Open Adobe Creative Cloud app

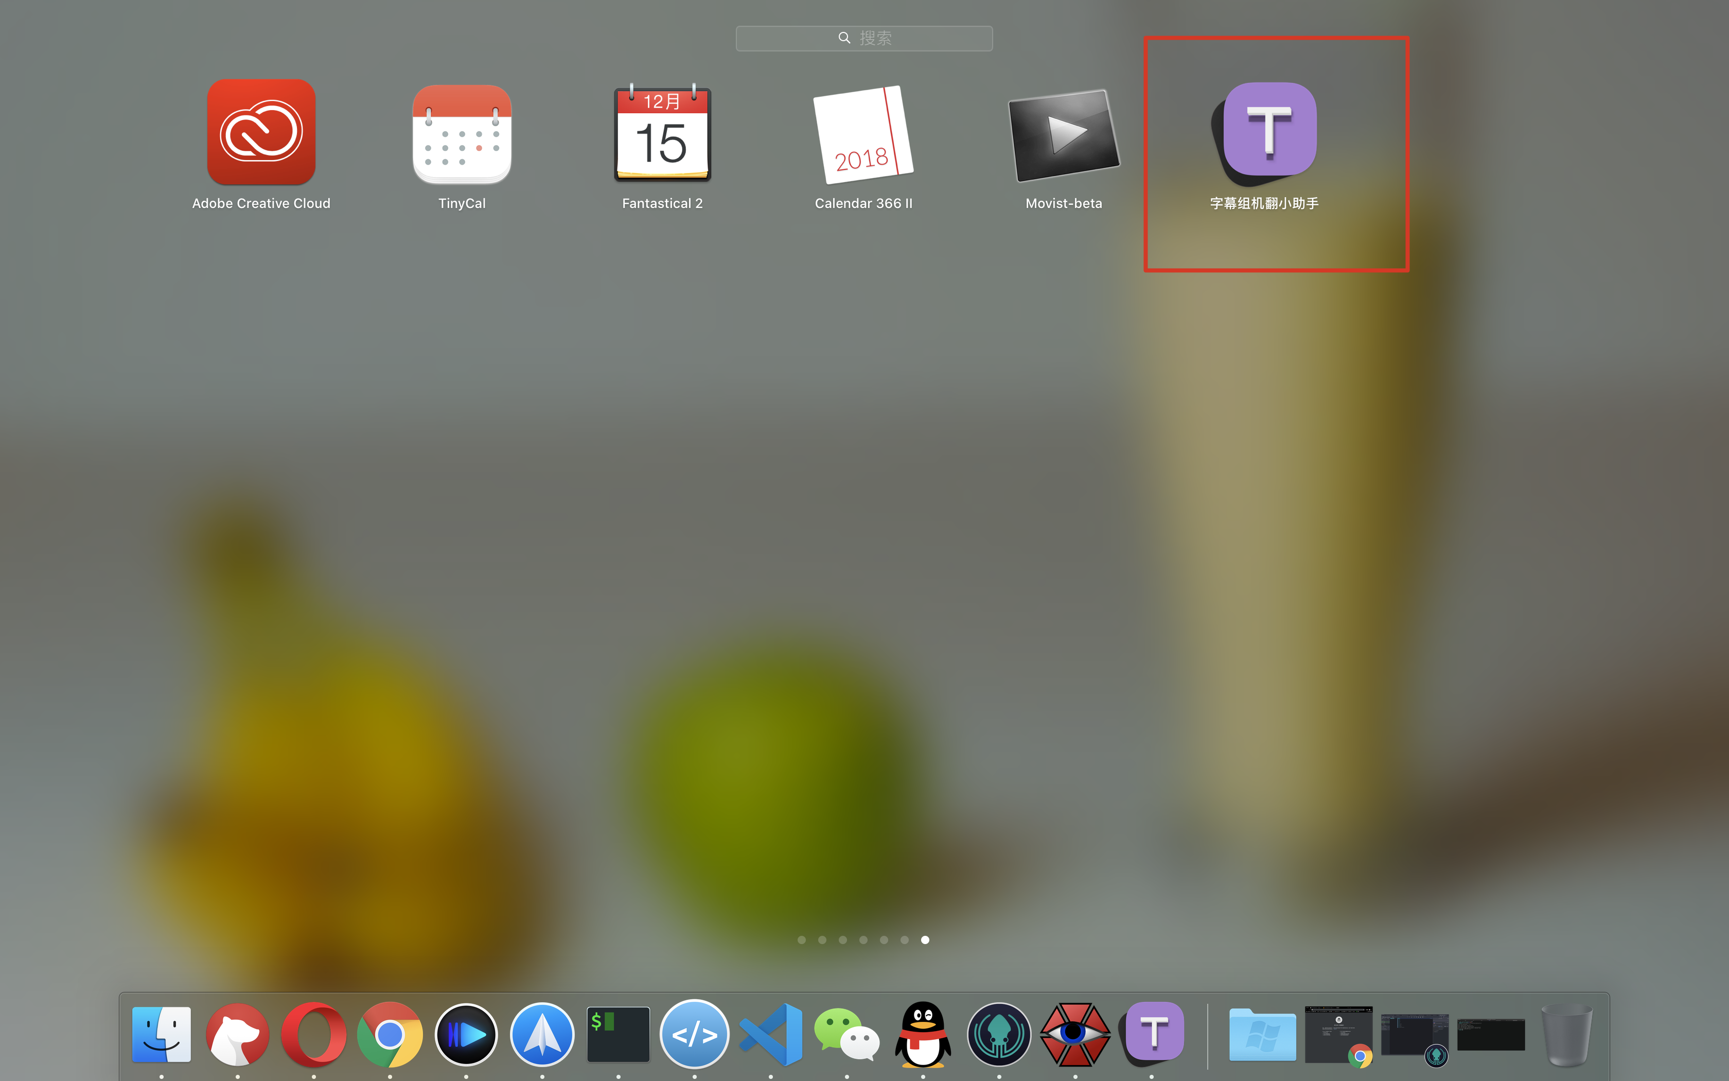[x=261, y=133]
